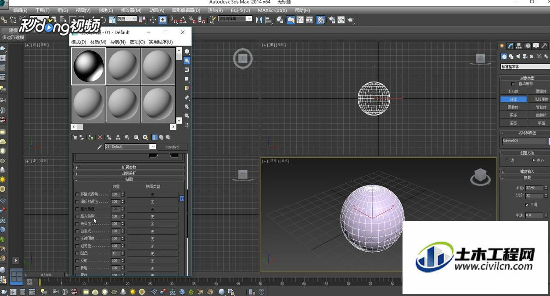The width and height of the screenshot is (550, 296).
Task: Open the 编辑(E) menu
Action: [x=20, y=10]
